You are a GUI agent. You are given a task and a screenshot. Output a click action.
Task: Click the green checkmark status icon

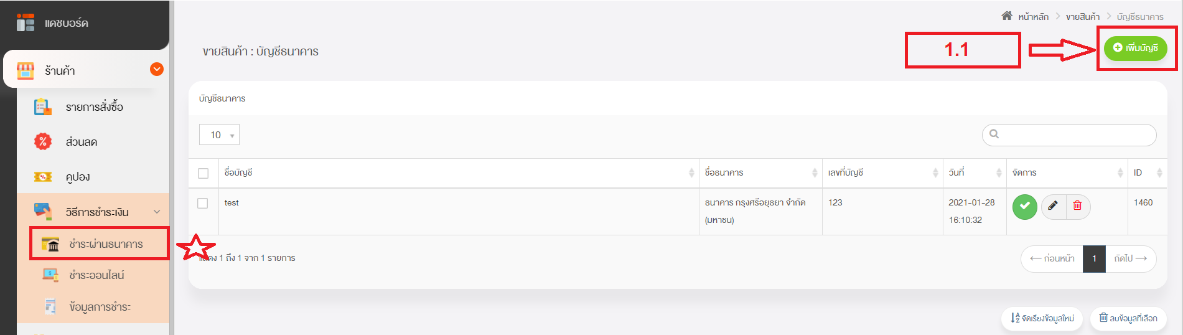[x=1024, y=207]
